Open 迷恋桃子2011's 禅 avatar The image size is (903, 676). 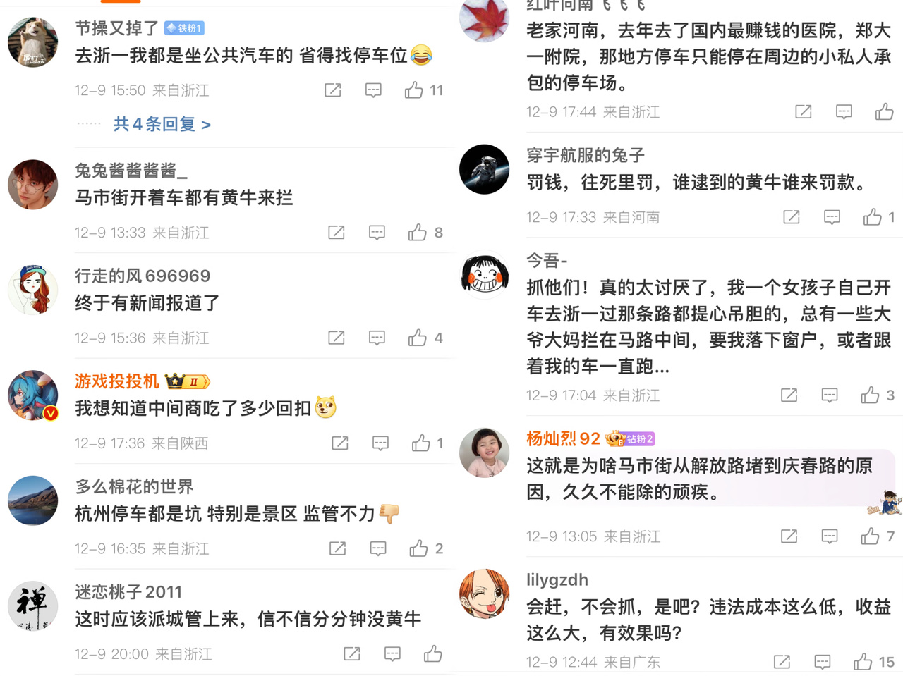32,606
